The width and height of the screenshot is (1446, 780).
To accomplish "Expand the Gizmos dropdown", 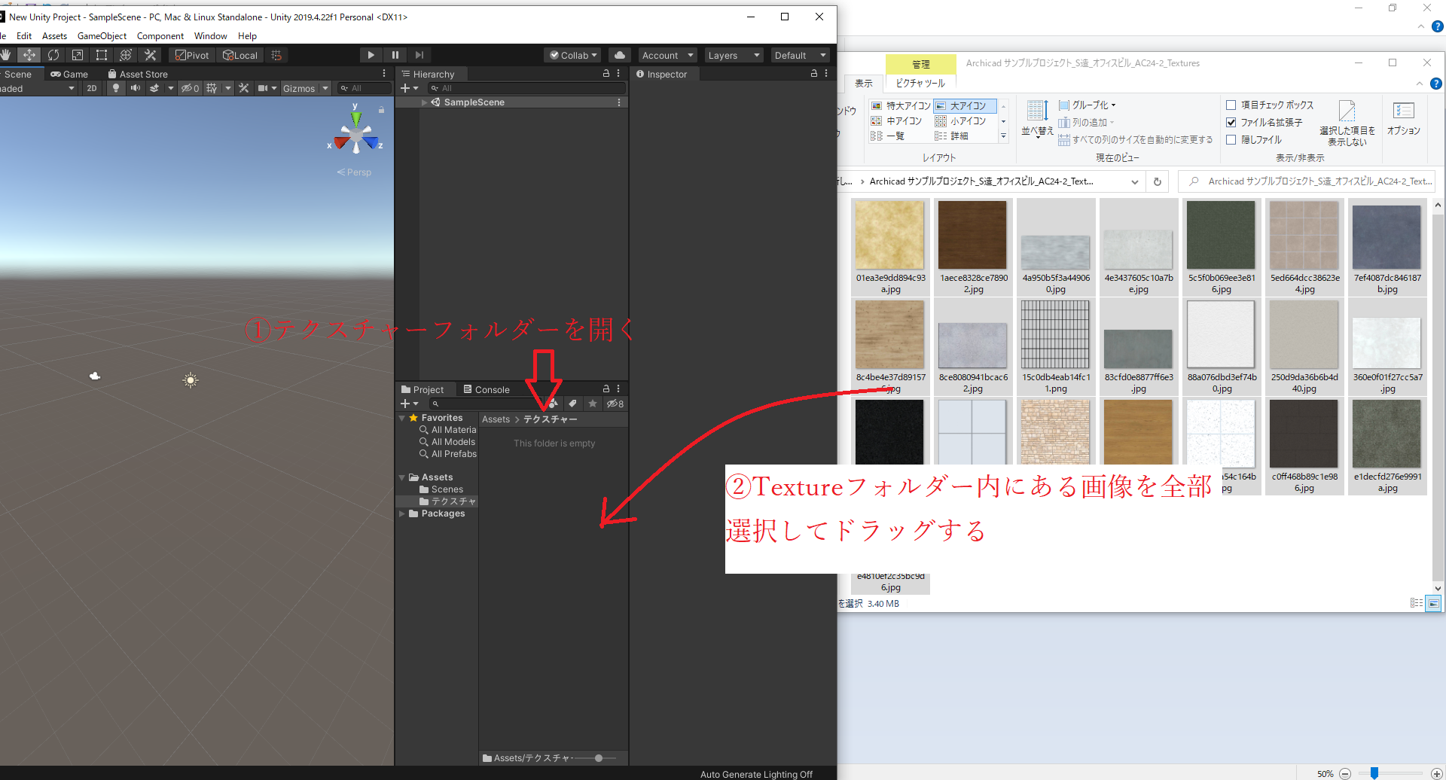I will 324,88.
